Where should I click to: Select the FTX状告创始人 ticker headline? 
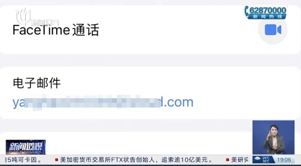coord(136,160)
